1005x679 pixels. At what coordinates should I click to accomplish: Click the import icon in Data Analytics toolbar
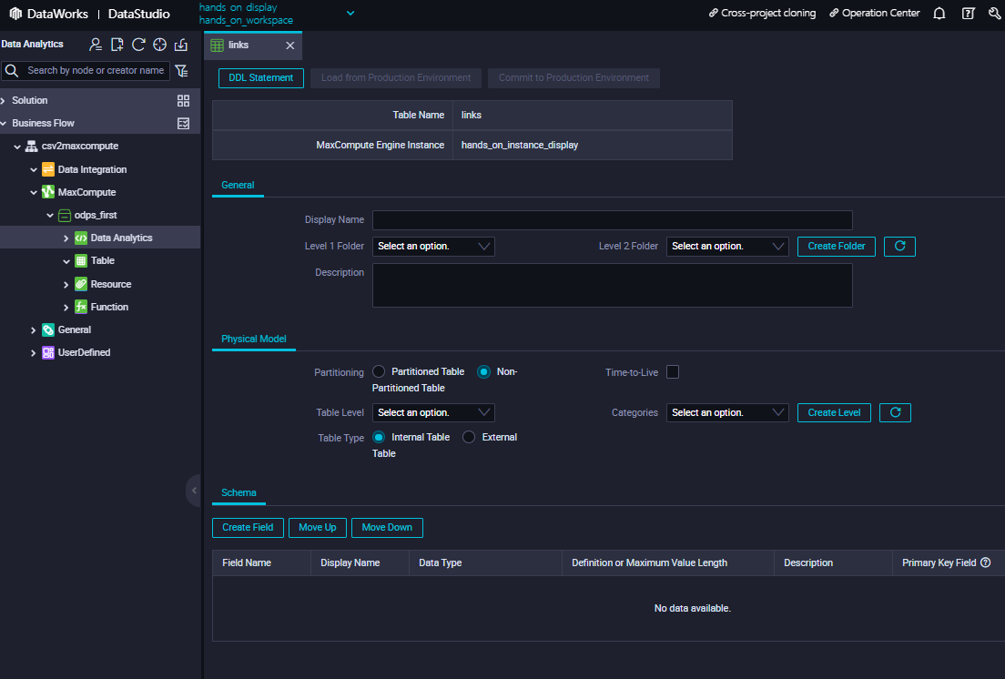181,45
